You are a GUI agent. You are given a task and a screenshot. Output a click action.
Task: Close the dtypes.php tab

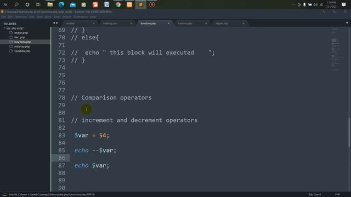tap(244, 24)
